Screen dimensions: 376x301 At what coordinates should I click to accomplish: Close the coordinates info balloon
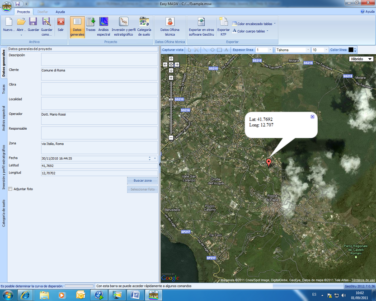click(x=312, y=117)
